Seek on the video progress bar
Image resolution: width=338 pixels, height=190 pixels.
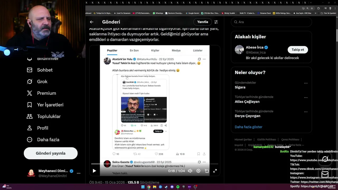pos(155,164)
